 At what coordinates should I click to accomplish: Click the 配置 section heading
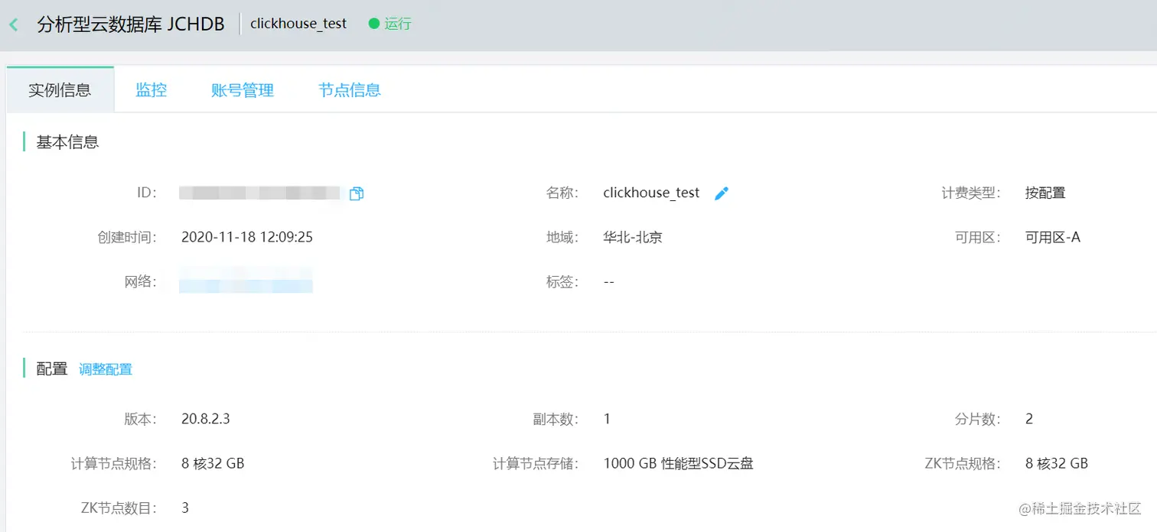pyautogui.click(x=52, y=369)
